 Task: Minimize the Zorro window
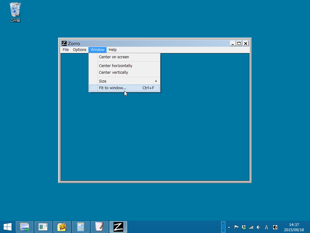pos(232,43)
